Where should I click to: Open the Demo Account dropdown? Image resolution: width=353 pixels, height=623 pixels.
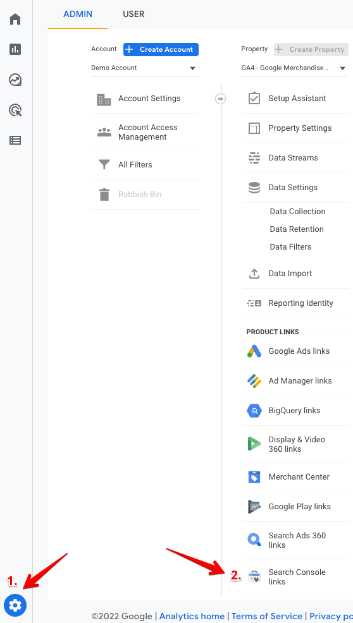pyautogui.click(x=144, y=68)
